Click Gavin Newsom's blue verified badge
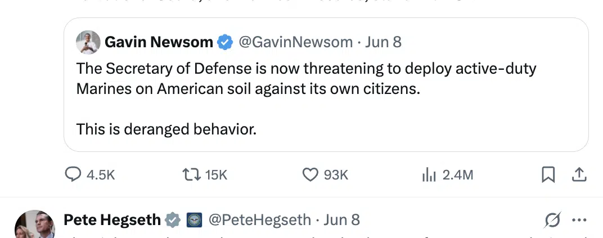The image size is (603, 238). (x=225, y=42)
